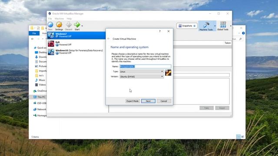This screenshot has height=156, width=278.
Task: Open File tab in File Explorer
Action: pos(34,33)
